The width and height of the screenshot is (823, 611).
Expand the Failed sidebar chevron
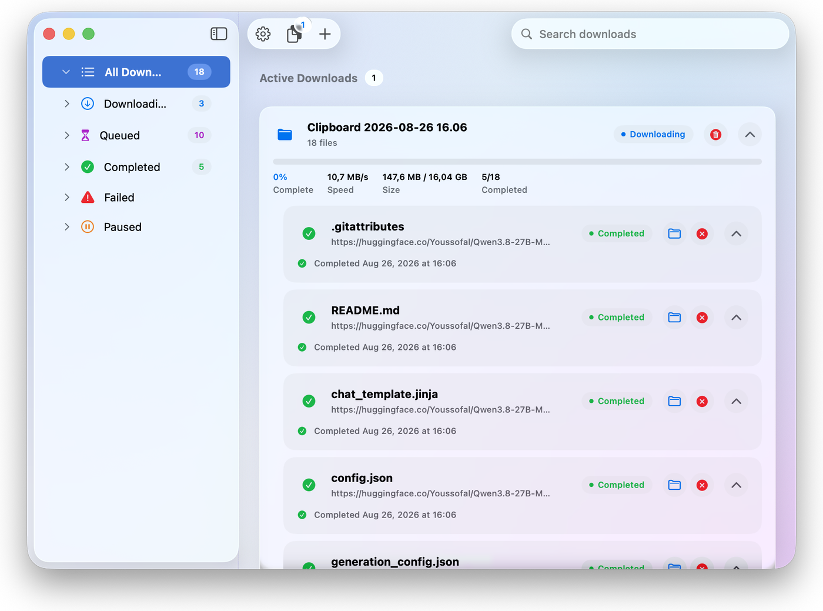[66, 198]
